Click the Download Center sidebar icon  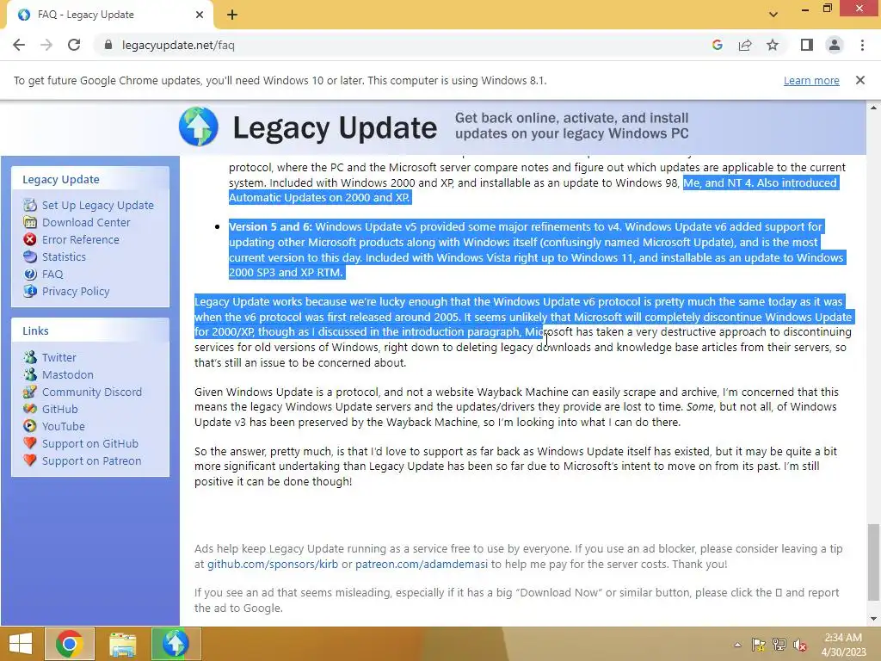coord(30,223)
